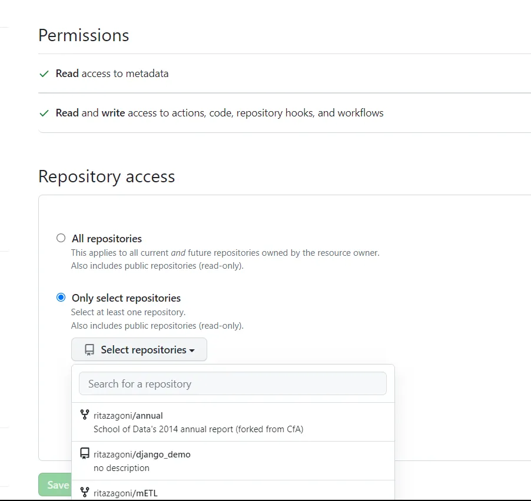The width and height of the screenshot is (531, 501).
Task: Click the repo icon beside ritazagoni/django_demo
Action: [85, 453]
